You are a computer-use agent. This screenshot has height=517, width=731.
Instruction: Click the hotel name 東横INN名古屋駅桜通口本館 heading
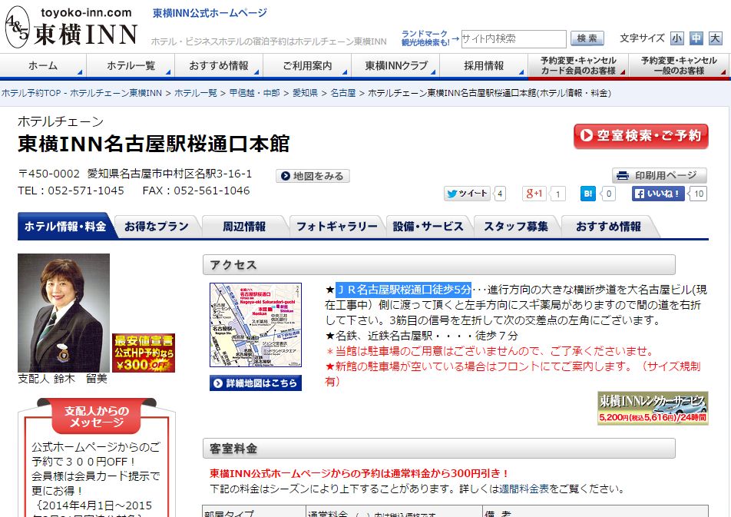[154, 144]
